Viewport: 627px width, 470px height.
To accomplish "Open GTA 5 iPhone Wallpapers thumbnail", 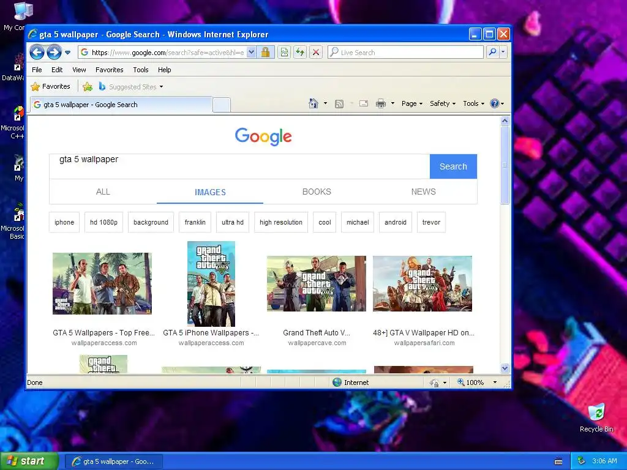I will coord(211,284).
